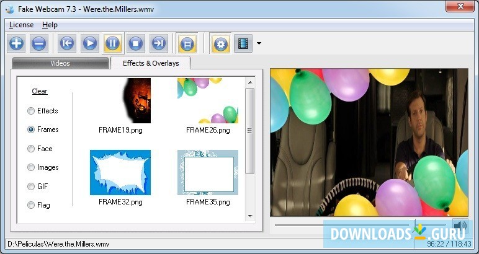Screen dimensions: 479x254
Task: Click the video seek slider track
Action: 360,225
